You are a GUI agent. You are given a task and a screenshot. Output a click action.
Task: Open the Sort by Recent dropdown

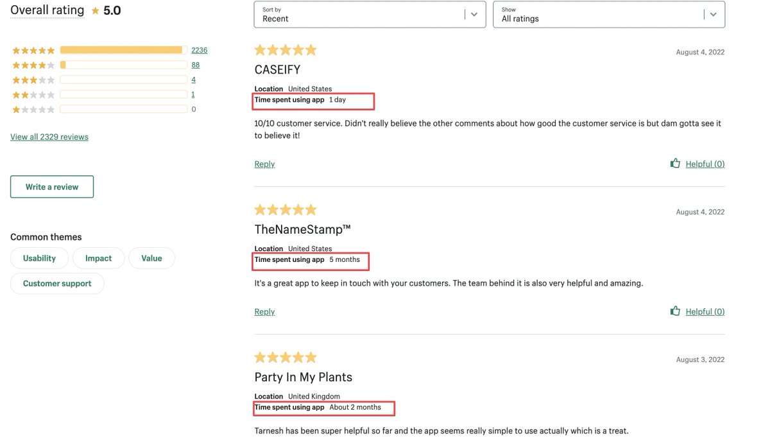coord(370,14)
